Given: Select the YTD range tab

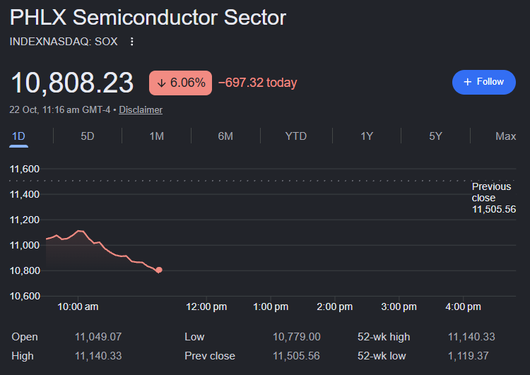Looking at the screenshot, I should (296, 136).
